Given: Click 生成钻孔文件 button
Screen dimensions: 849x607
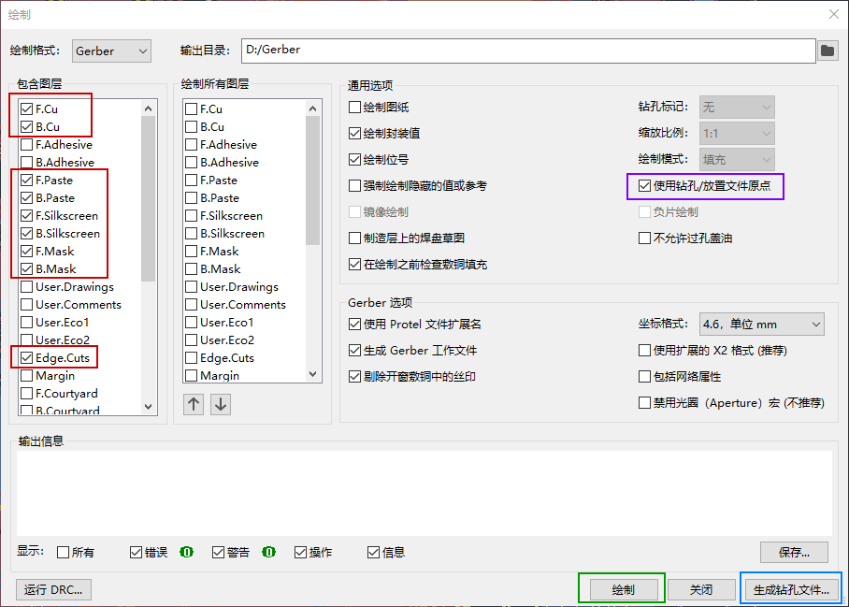Looking at the screenshot, I should 791,589.
